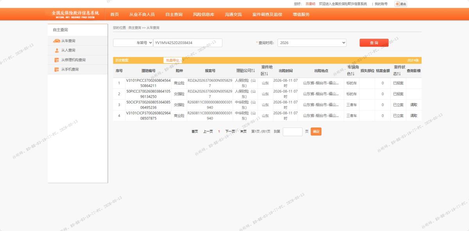Click report number R260811C00000080000301940 in row 3

coord(210,105)
